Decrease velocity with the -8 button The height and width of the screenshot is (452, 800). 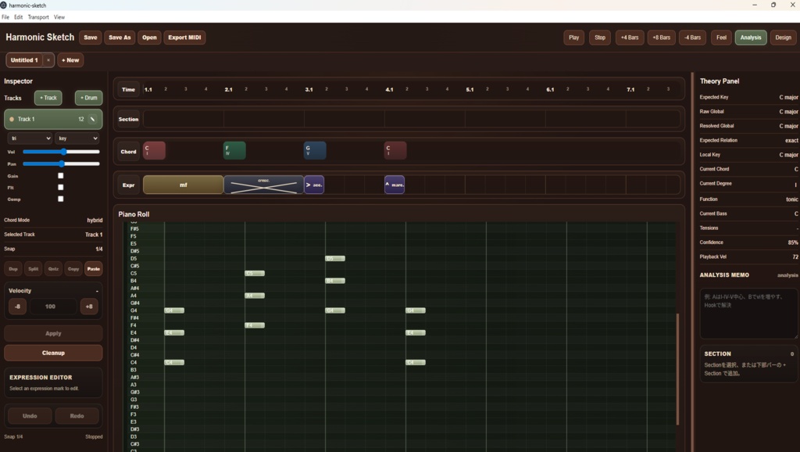click(17, 307)
